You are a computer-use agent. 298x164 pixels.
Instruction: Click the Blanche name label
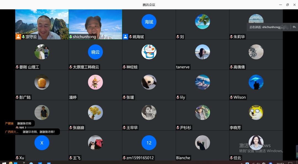click(x=183, y=158)
